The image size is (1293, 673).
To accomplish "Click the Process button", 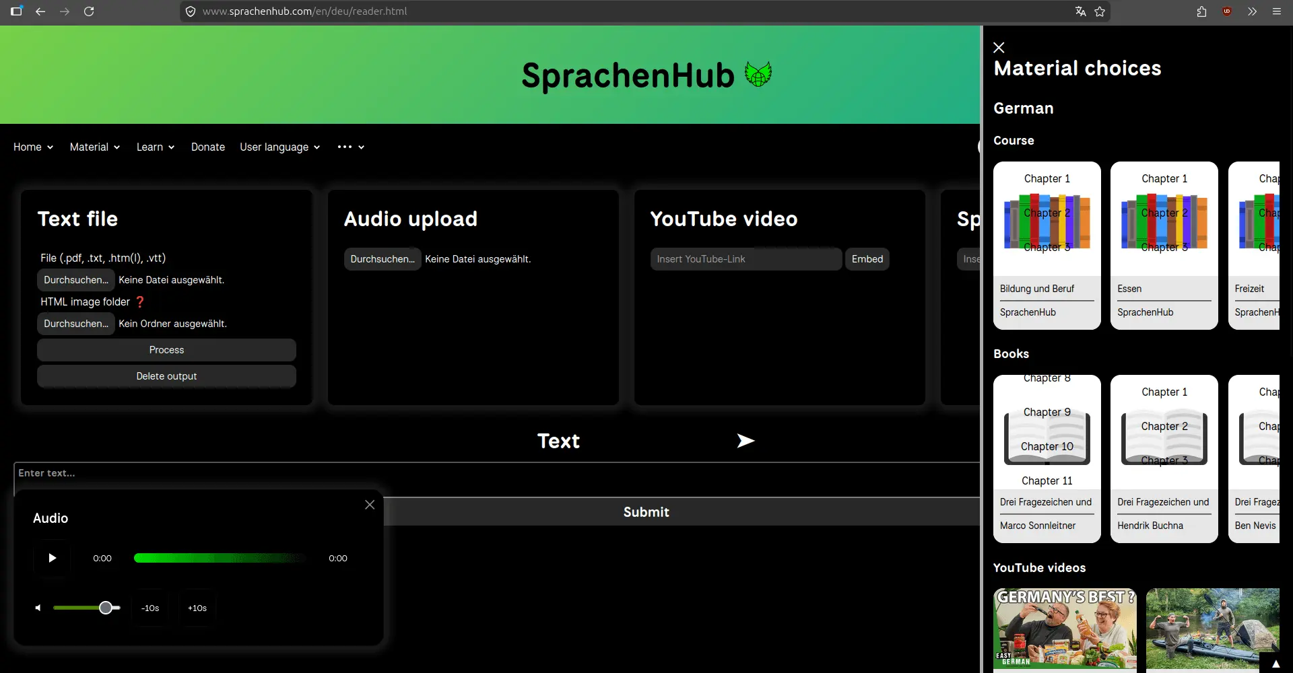I will (166, 350).
